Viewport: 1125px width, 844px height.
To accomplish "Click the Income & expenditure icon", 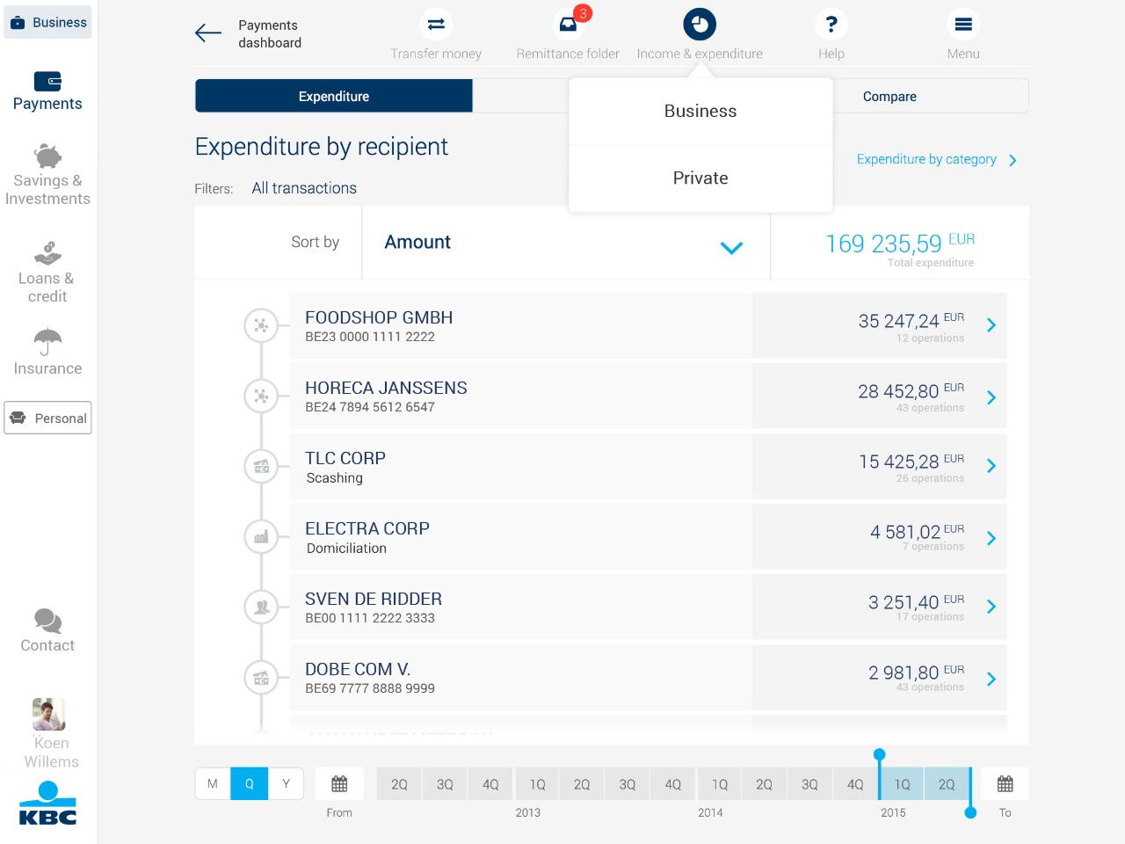I will point(700,24).
